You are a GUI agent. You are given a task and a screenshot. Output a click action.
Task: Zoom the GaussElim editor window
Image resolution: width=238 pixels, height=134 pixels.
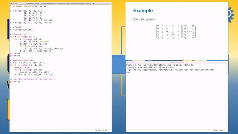16,3
